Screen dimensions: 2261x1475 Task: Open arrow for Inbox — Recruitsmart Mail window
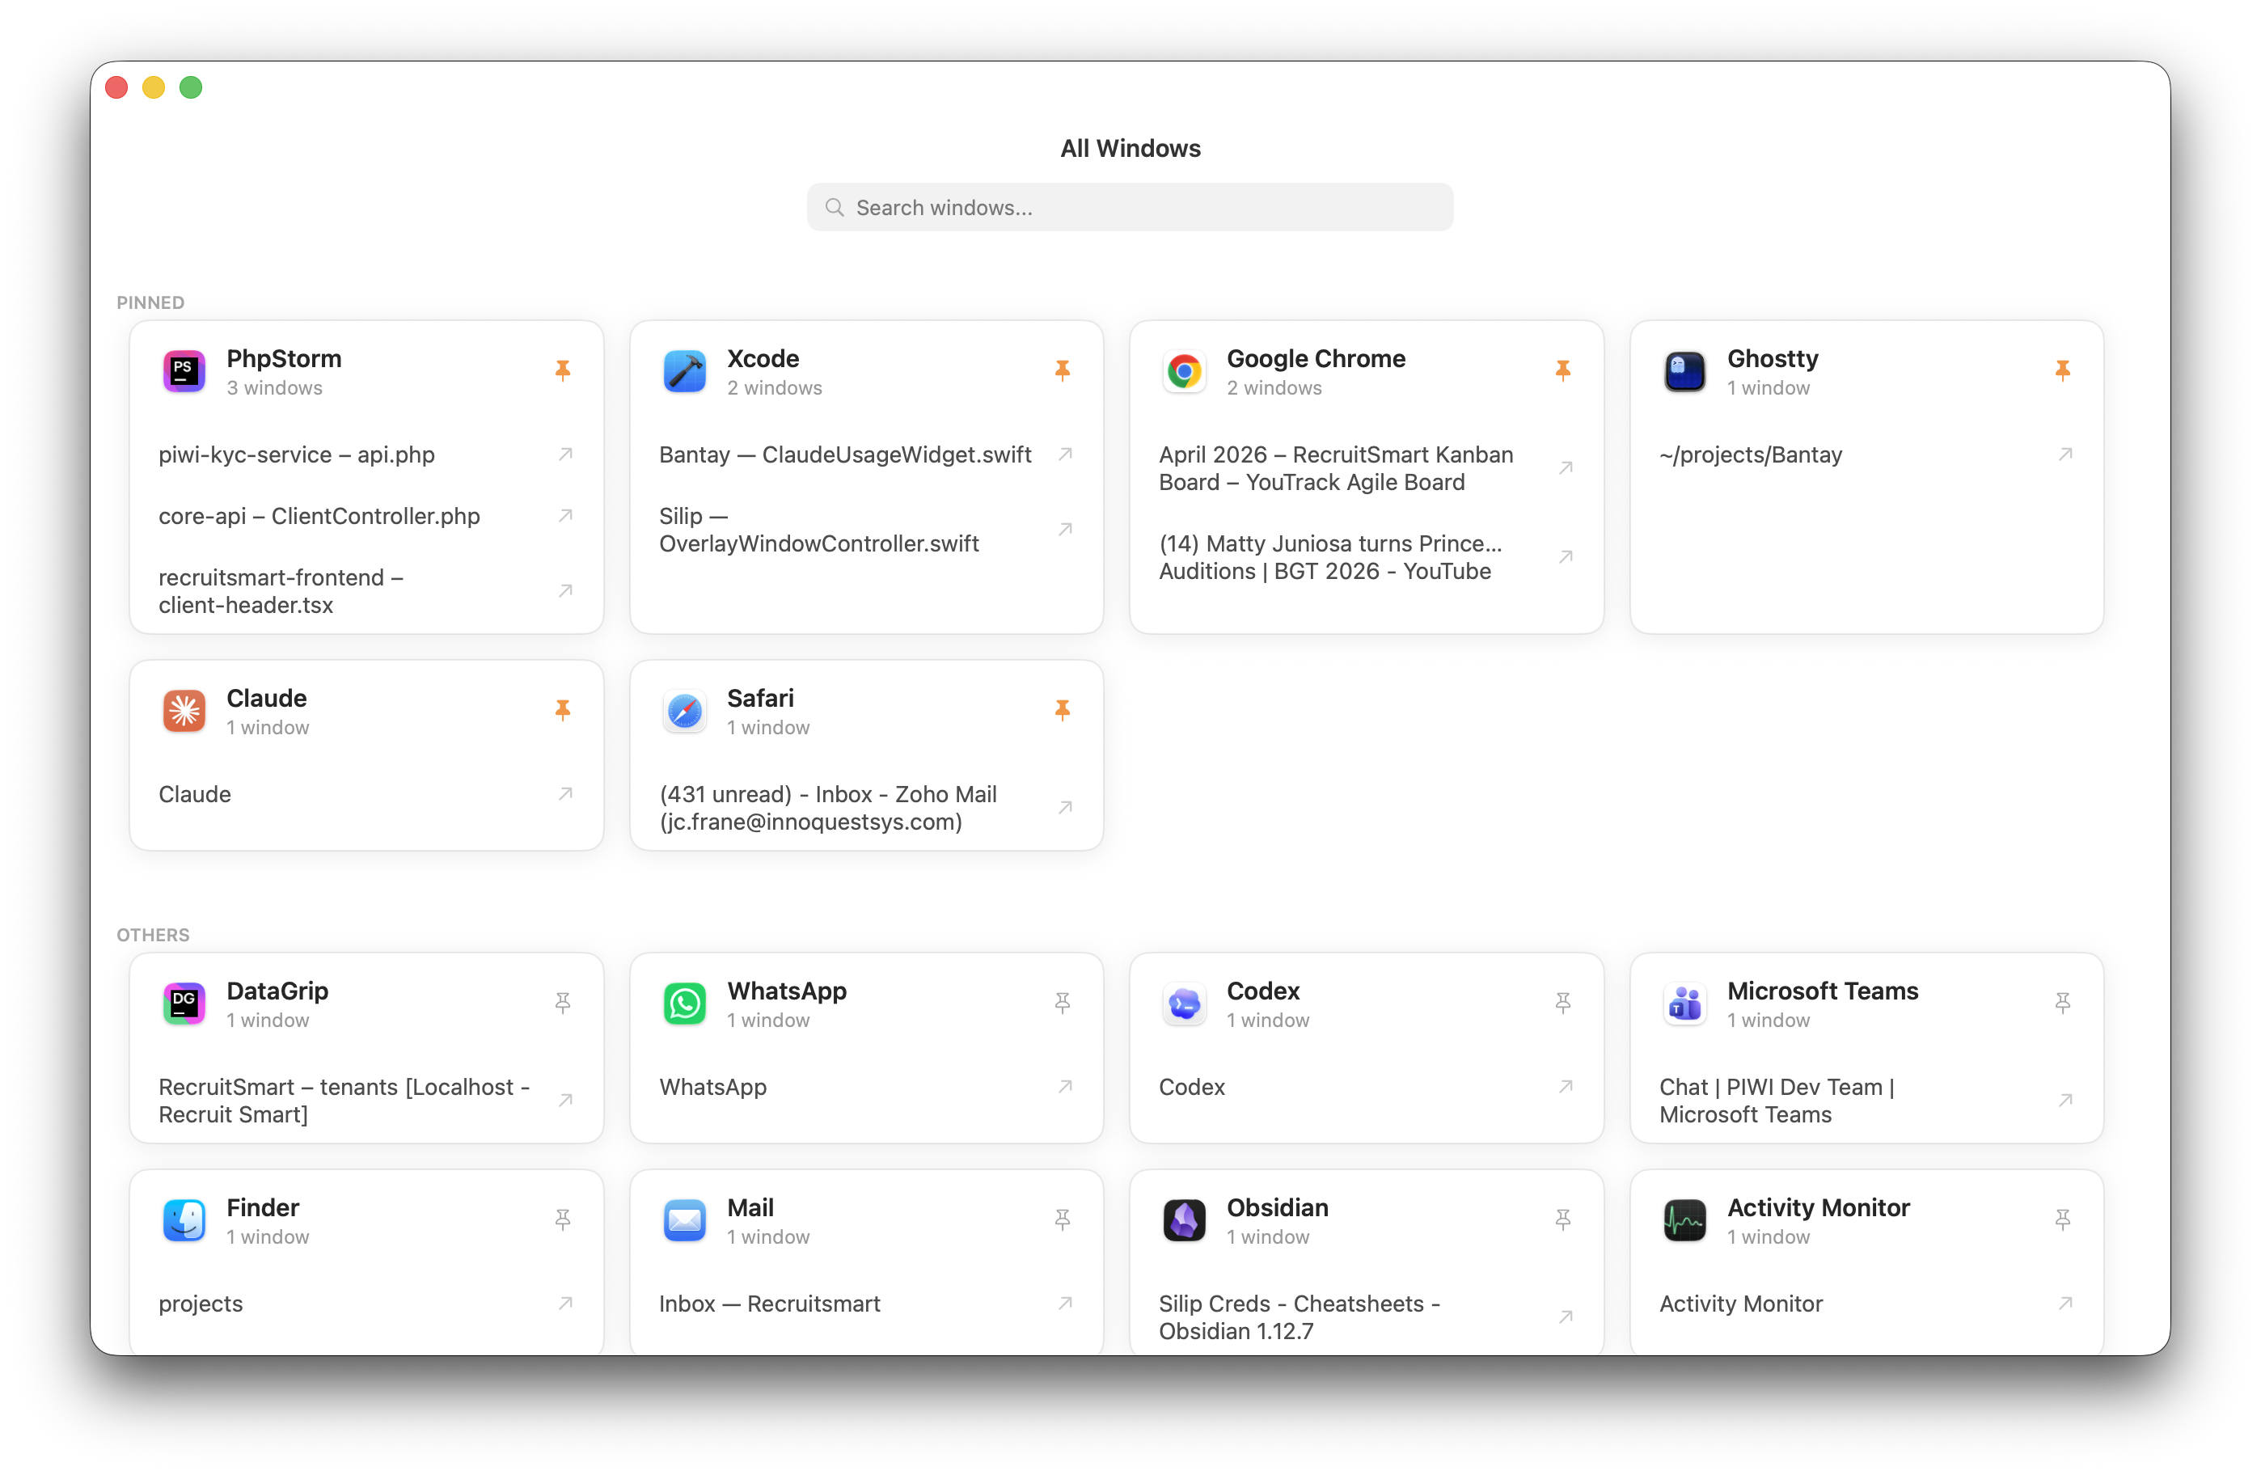(x=1065, y=1304)
